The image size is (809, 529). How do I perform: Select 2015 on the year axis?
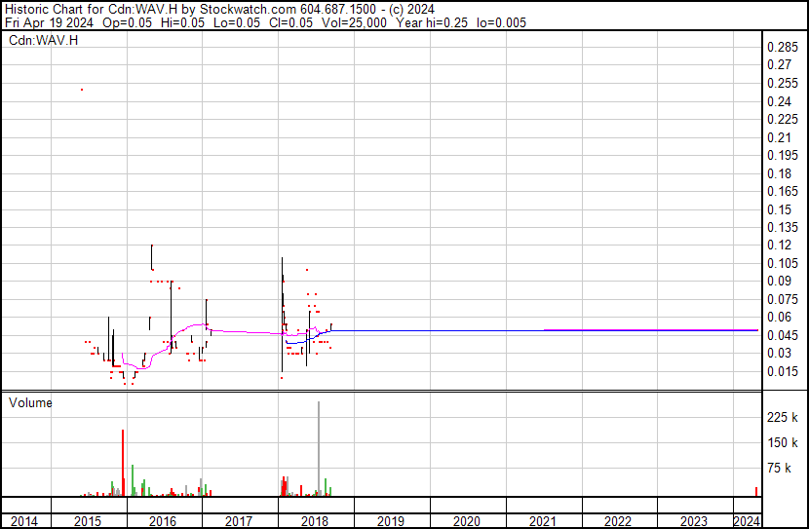90,521
